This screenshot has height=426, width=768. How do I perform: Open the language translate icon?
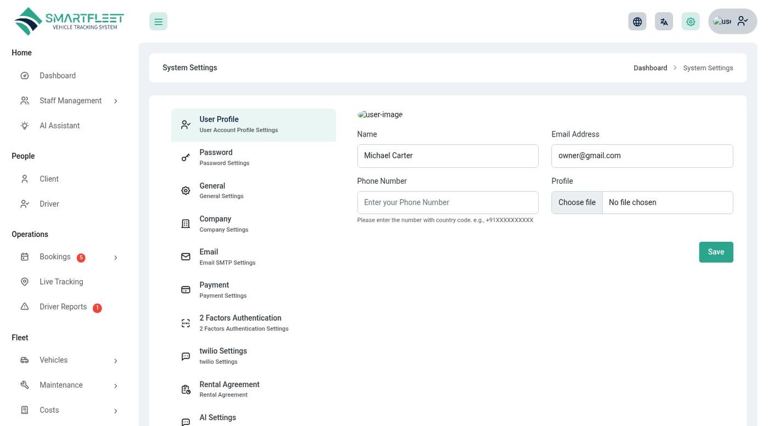point(664,21)
